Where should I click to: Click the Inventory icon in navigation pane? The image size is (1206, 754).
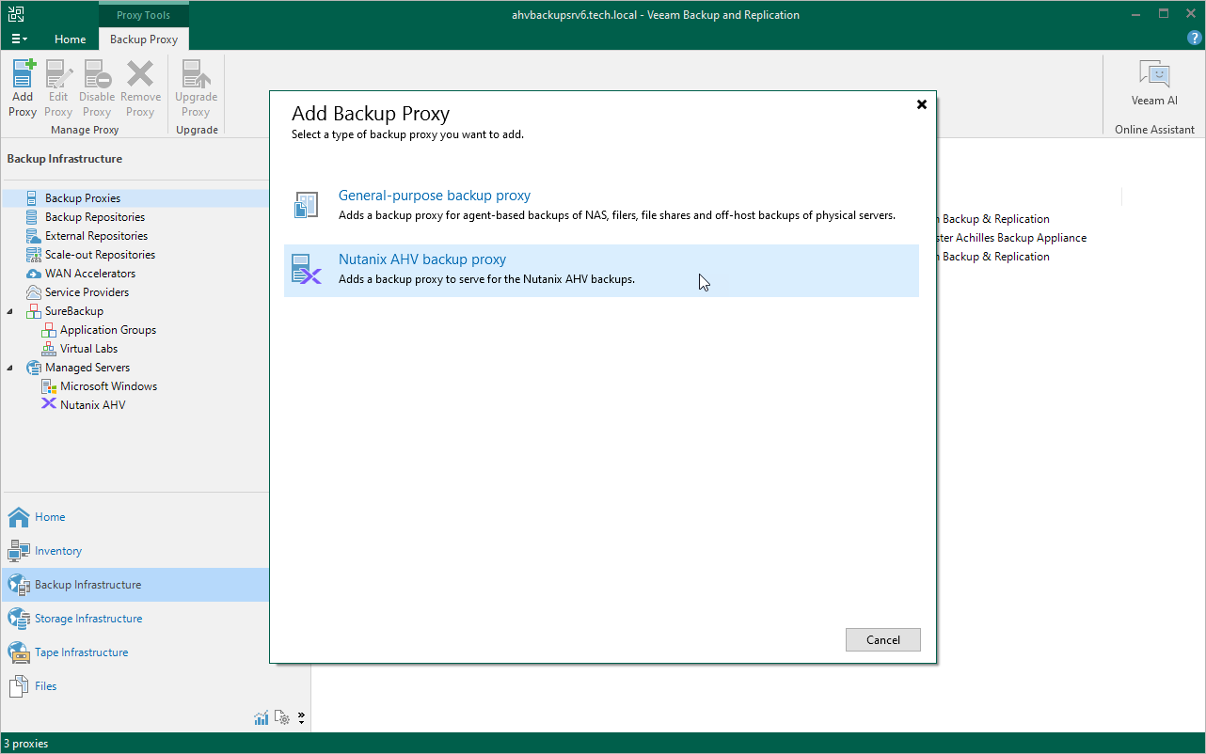19,551
